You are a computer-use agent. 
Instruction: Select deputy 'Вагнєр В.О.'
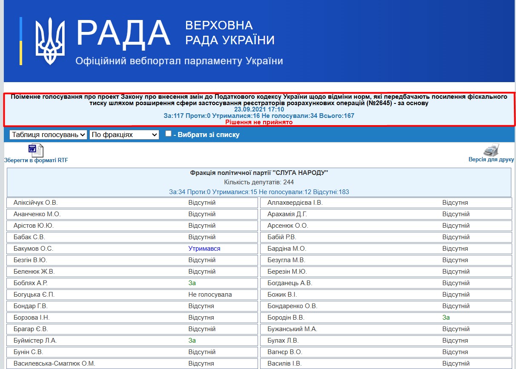point(285,352)
